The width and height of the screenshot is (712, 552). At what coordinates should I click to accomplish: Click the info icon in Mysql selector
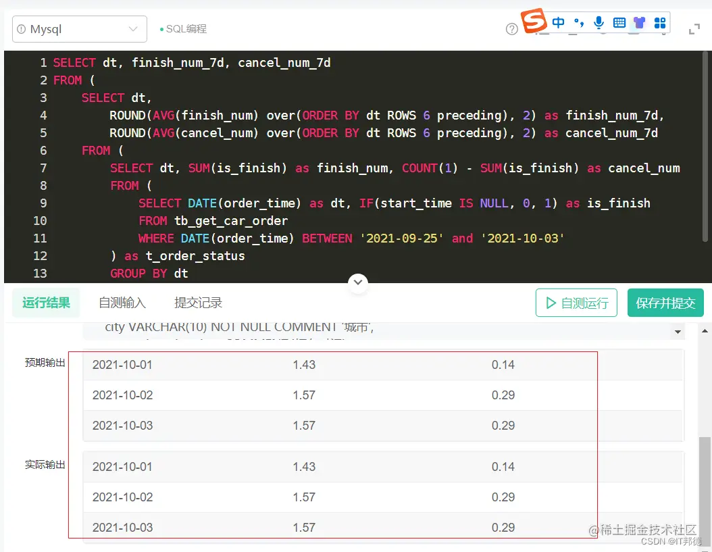[x=22, y=29]
